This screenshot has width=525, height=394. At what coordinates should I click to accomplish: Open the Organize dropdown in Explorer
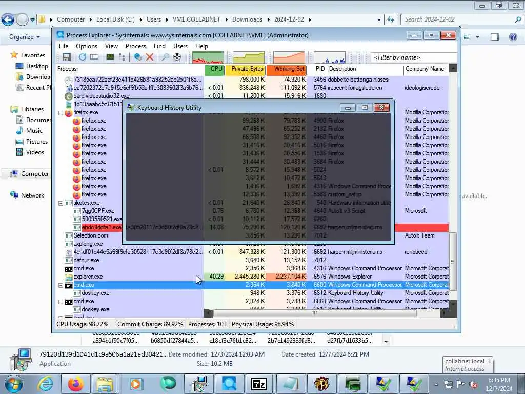25,37
